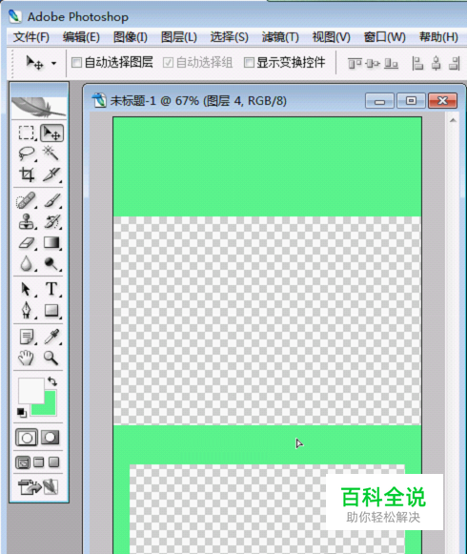Select the Eyedropper tool
467x554 pixels.
point(51,337)
